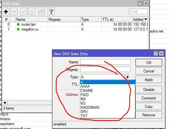Image resolution: width=169 pixels, height=129 pixels.
Task: Click the Regexp input field in the dialog
Action: coord(105,69)
